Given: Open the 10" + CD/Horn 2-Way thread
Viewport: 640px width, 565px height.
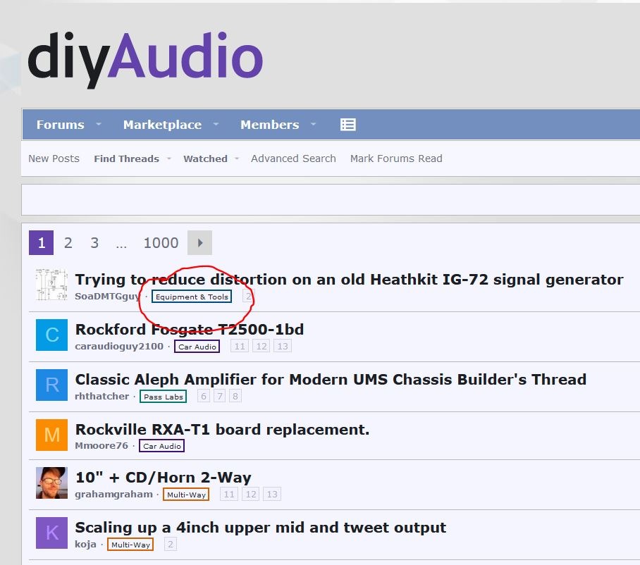Looking at the screenshot, I should [x=164, y=478].
